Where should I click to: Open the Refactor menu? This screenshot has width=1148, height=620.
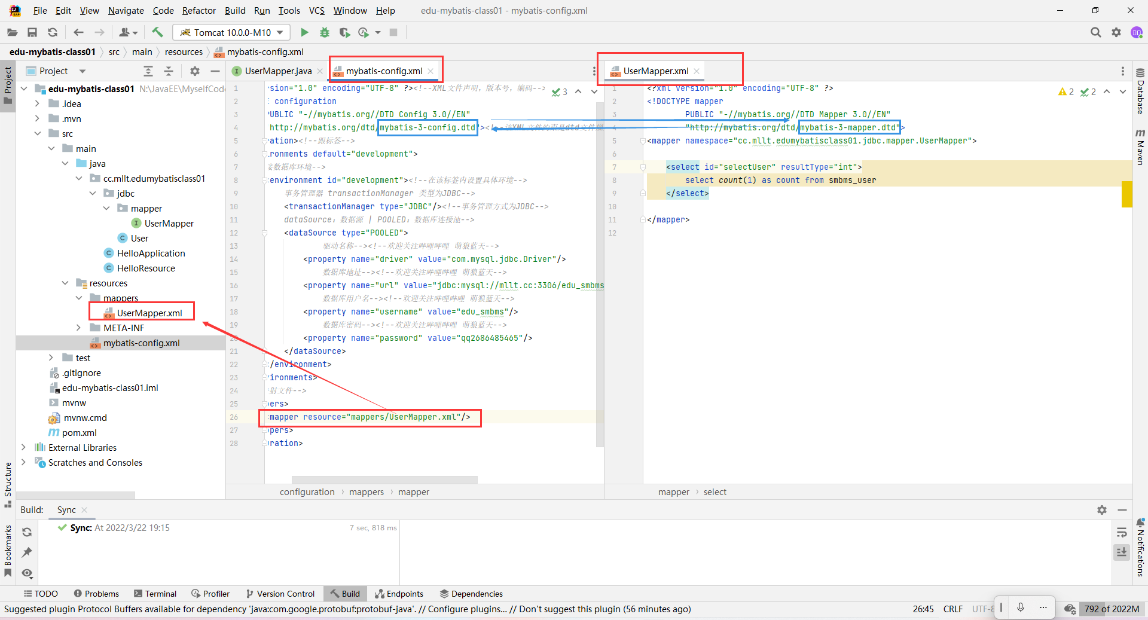[199, 11]
